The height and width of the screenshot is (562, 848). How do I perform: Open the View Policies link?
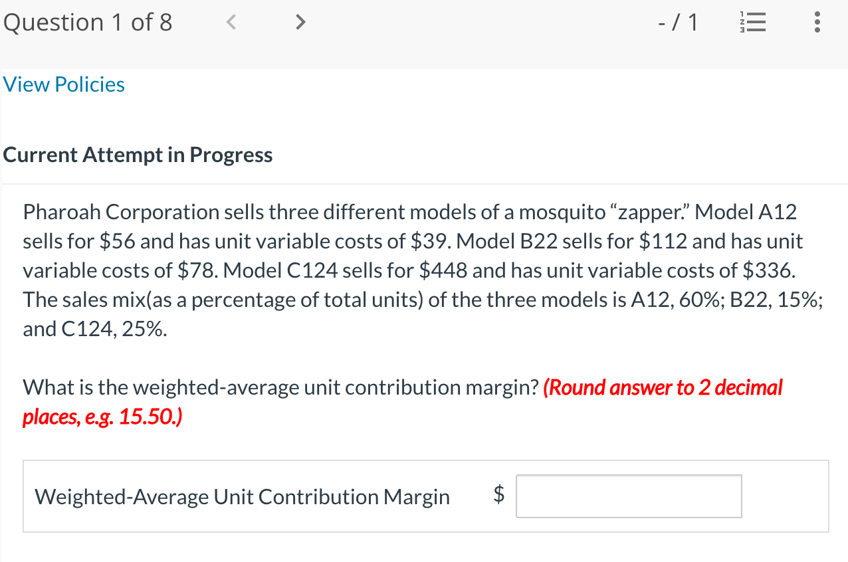(x=64, y=84)
